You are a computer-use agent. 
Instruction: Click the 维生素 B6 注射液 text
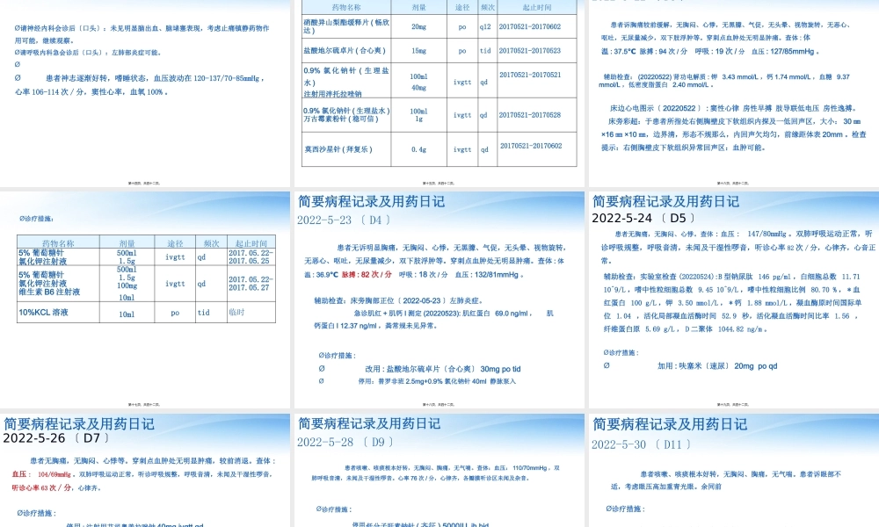click(x=49, y=292)
